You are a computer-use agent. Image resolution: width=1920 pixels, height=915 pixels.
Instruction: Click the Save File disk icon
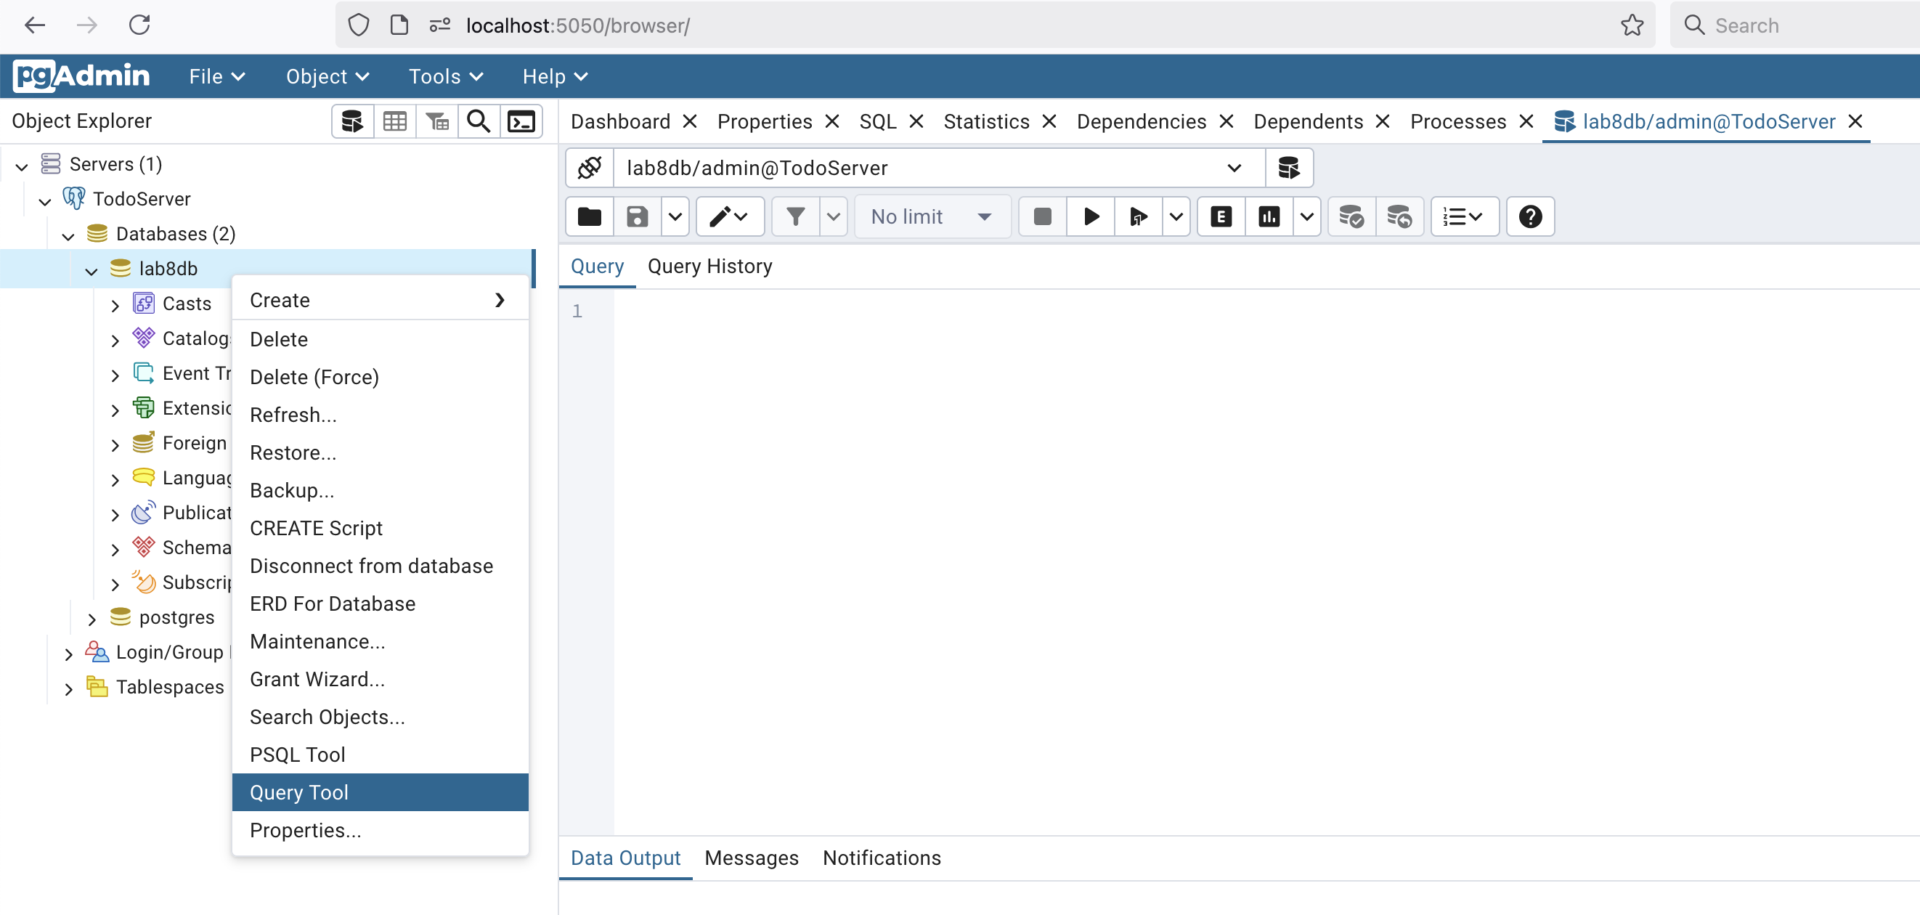tap(638, 217)
